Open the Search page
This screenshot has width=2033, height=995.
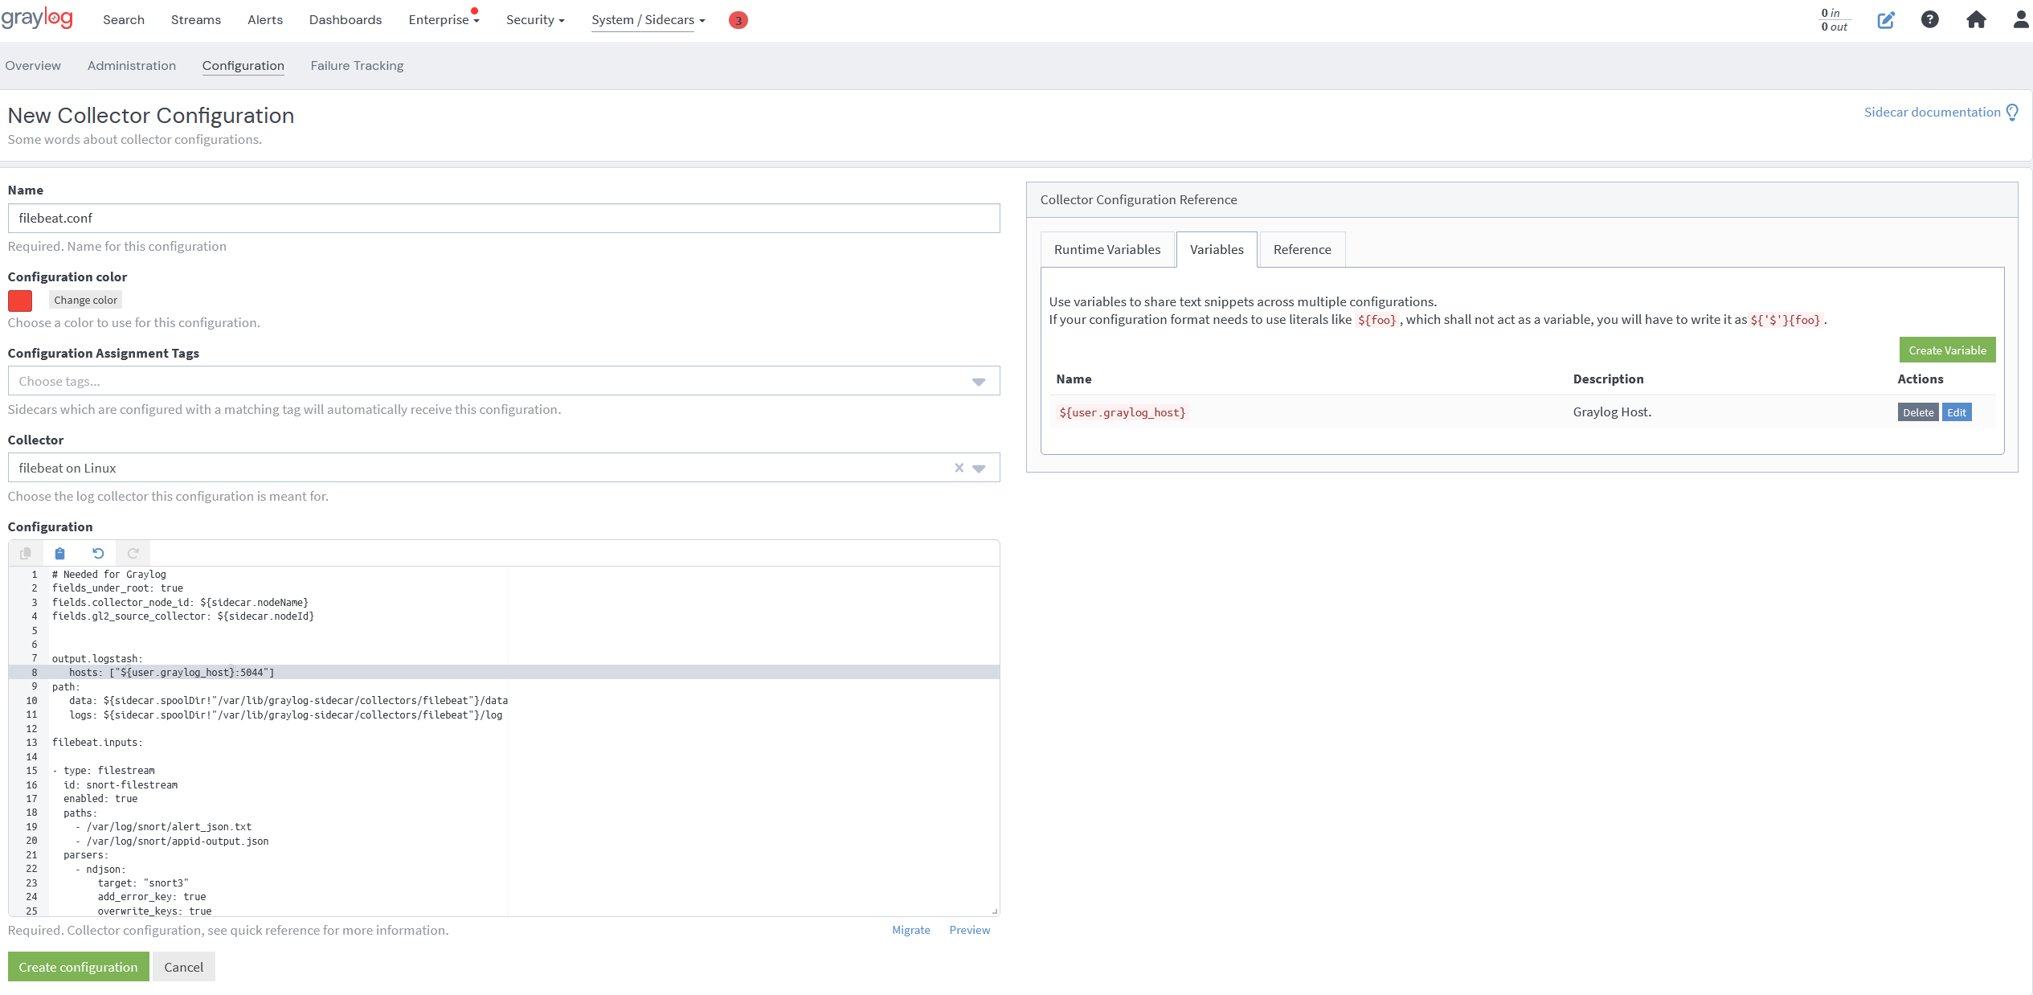(124, 20)
